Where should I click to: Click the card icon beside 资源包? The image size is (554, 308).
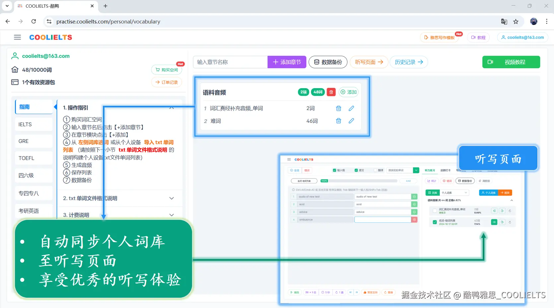pyautogui.click(x=15, y=82)
